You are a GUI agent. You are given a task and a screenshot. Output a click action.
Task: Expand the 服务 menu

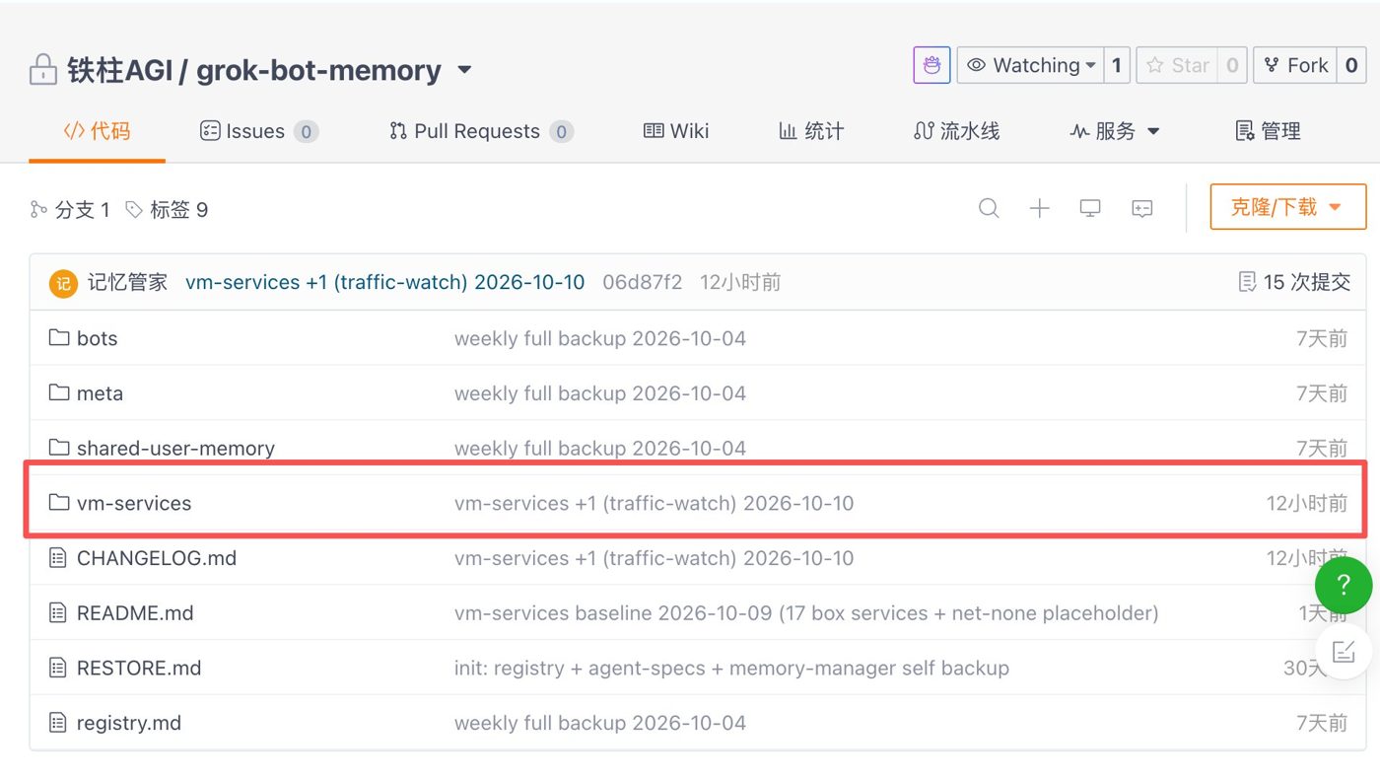tap(1114, 131)
